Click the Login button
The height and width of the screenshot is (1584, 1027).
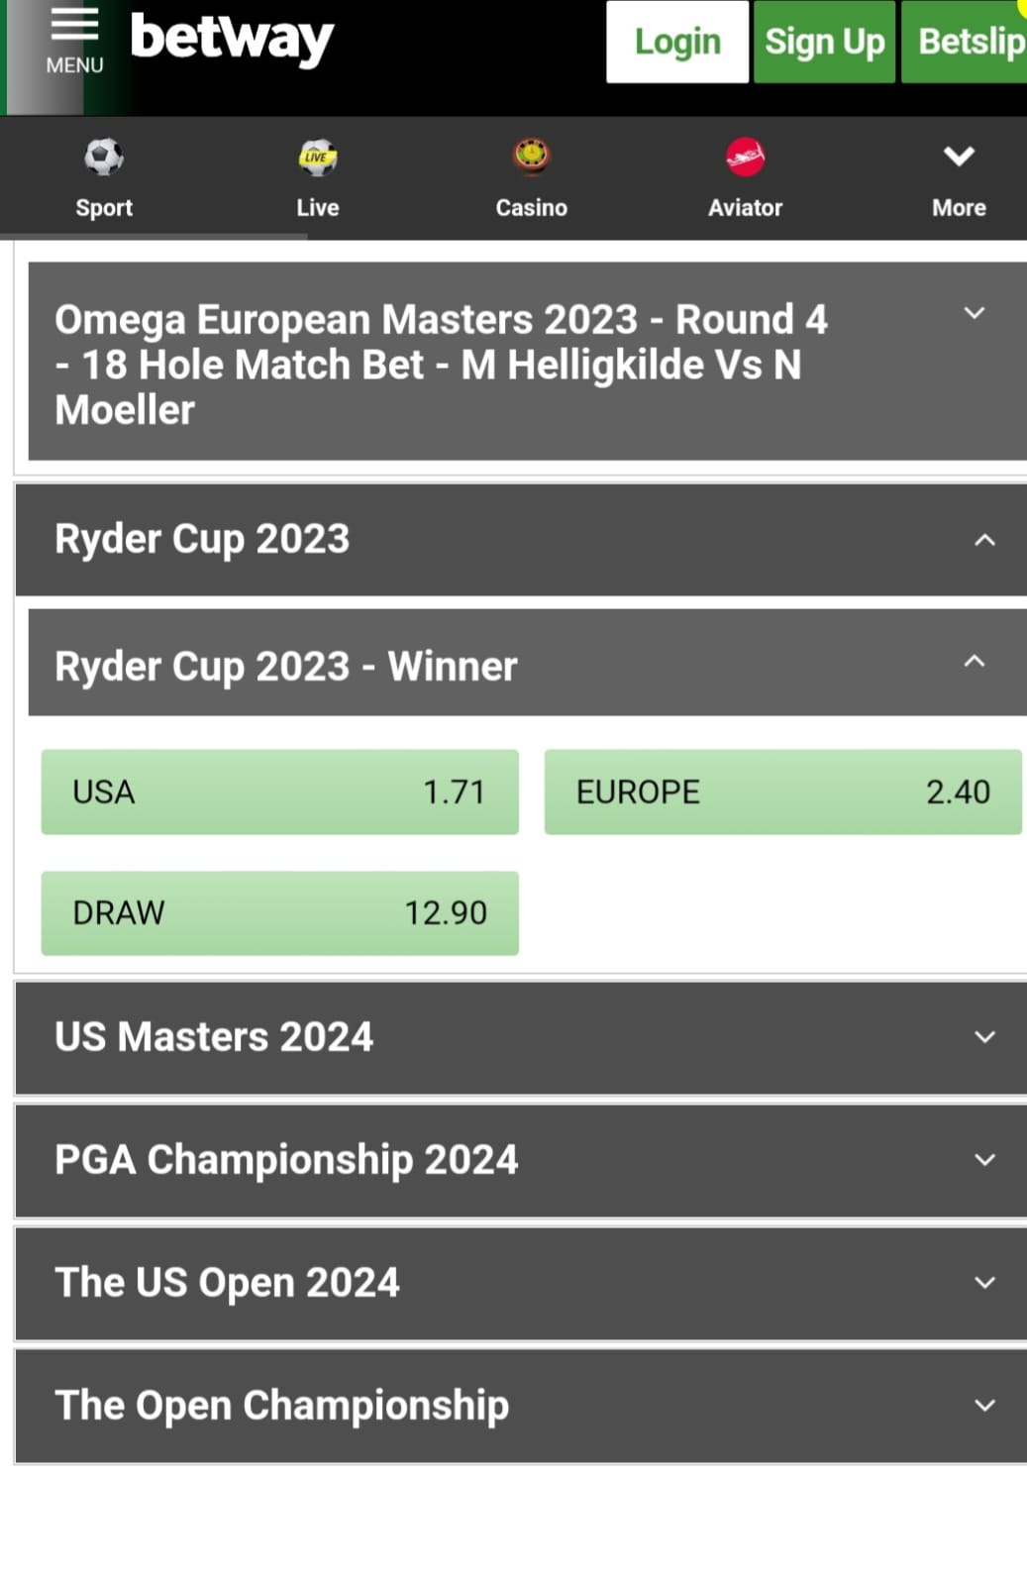677,42
